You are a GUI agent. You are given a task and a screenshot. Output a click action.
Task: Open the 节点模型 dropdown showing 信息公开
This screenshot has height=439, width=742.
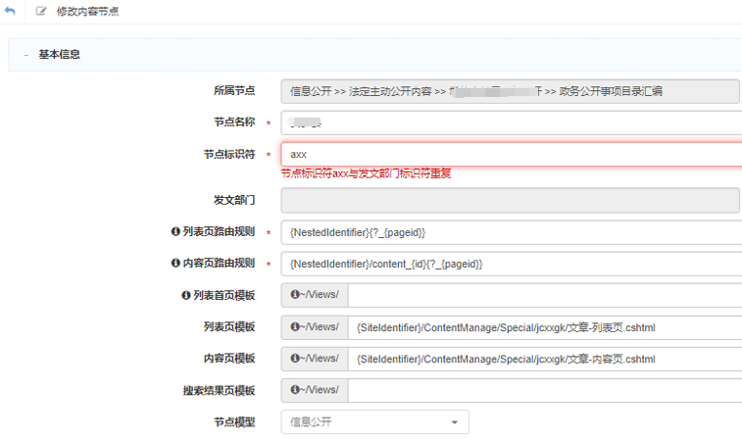[x=374, y=421]
